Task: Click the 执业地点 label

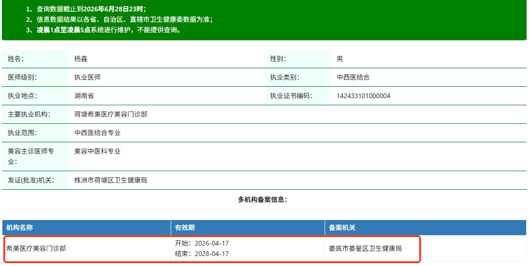Action: coord(22,96)
